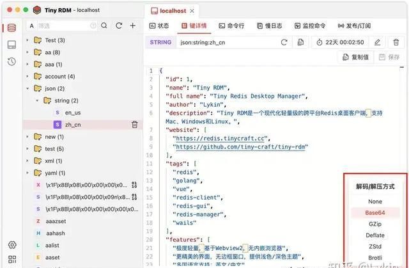Delete key with trash icon in header
The width and height of the screenshot is (409, 268).
[x=396, y=42]
